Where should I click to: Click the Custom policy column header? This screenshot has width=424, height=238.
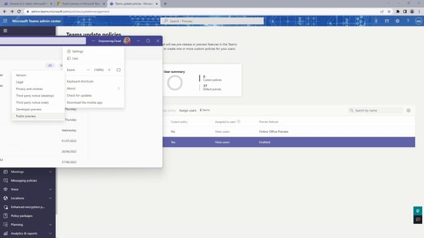tap(179, 122)
